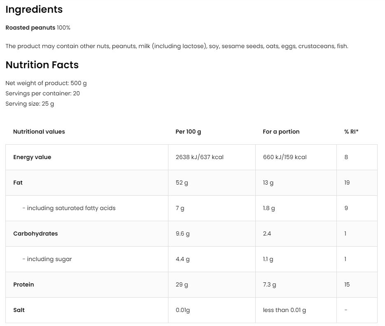Image resolution: width=385 pixels, height=326 pixels.
Task: Click the Energy value row label
Action: point(32,157)
